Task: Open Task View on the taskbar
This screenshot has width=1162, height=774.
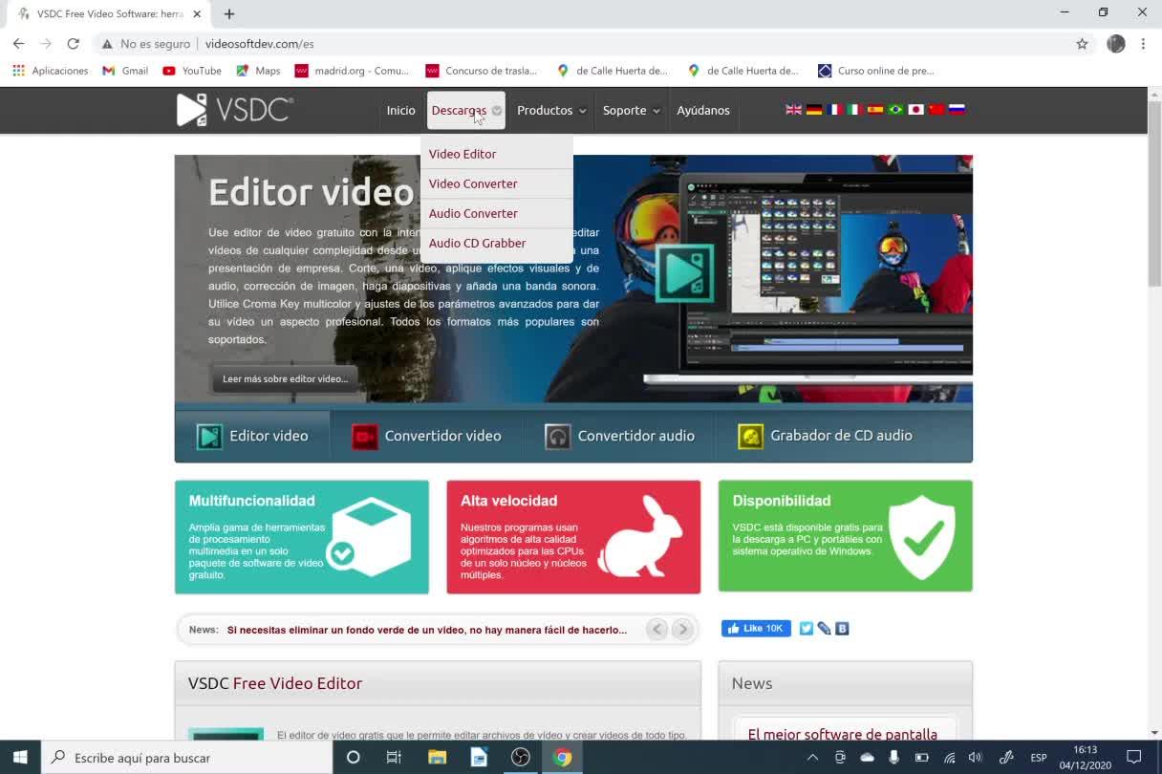Action: [x=394, y=757]
